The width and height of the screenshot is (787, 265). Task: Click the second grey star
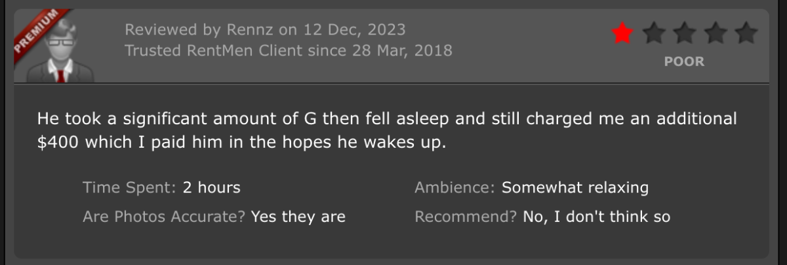[x=653, y=33]
